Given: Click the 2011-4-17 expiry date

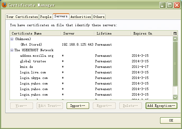Looking at the screenshot, I should pyautogui.click(x=140, y=67).
